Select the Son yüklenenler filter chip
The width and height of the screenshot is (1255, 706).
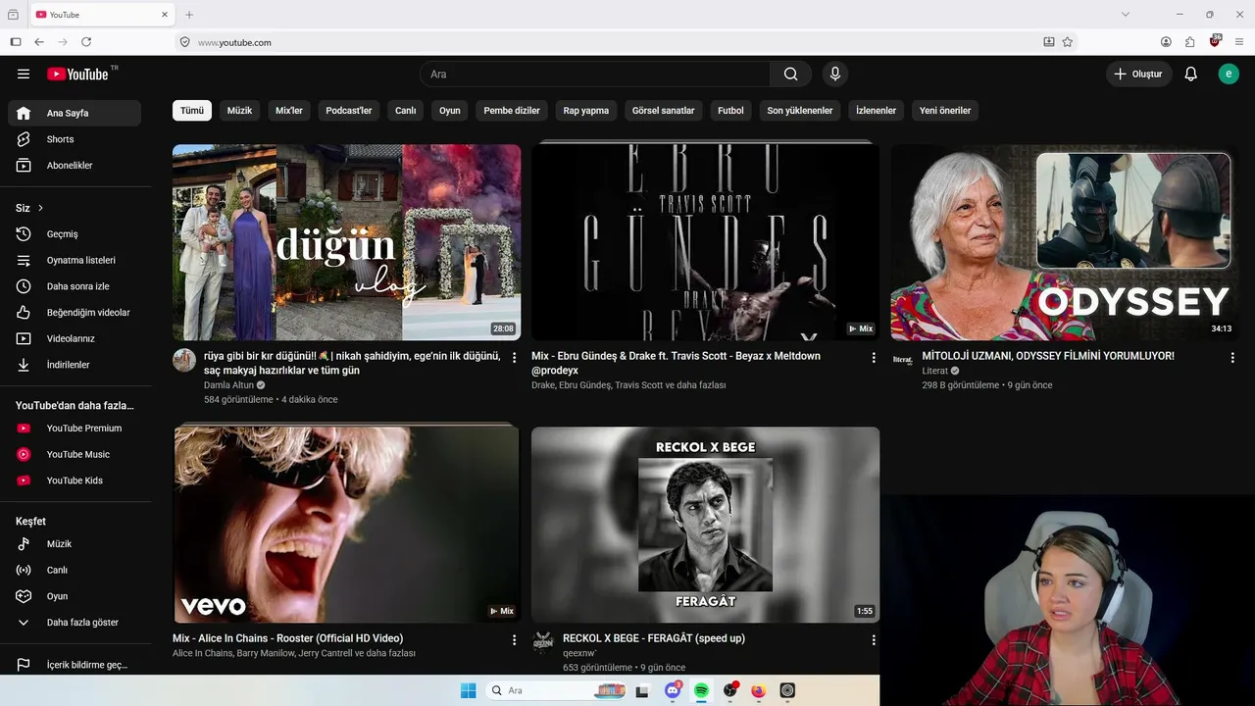(x=800, y=111)
